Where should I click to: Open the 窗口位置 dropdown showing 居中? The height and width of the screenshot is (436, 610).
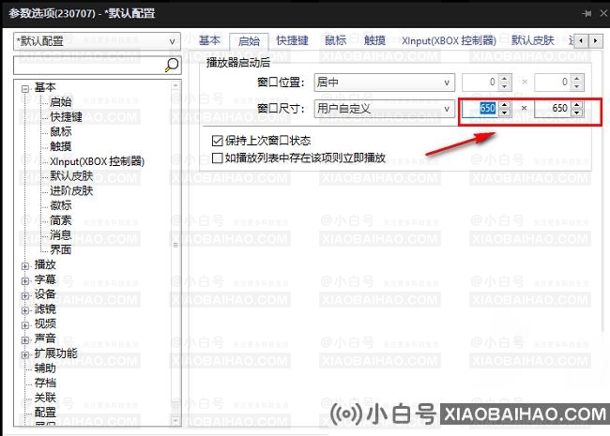[x=384, y=83]
